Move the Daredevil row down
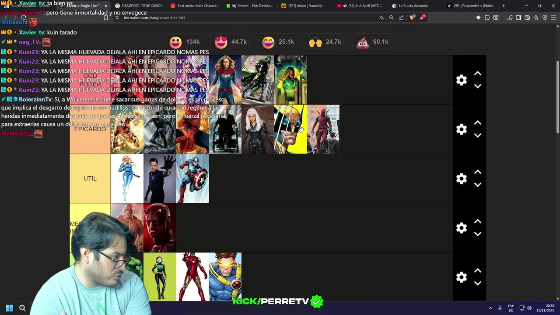Image resolution: width=560 pixels, height=315 pixels. pos(478,234)
